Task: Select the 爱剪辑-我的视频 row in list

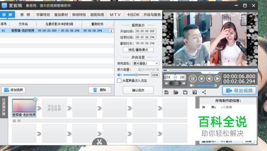Action: coord(57,31)
